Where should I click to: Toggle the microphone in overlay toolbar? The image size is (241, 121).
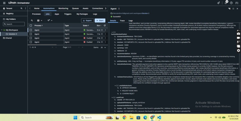click(x=238, y=42)
